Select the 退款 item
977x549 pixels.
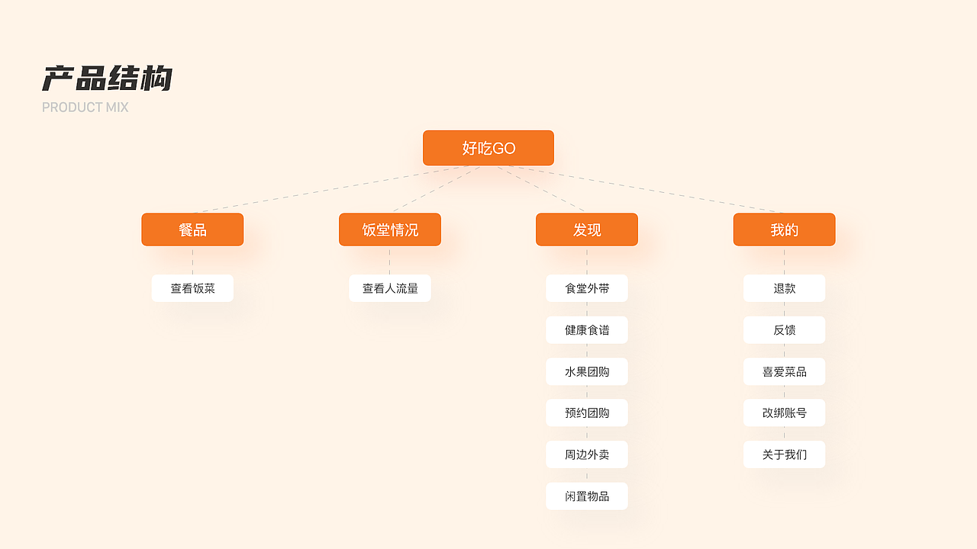point(785,288)
